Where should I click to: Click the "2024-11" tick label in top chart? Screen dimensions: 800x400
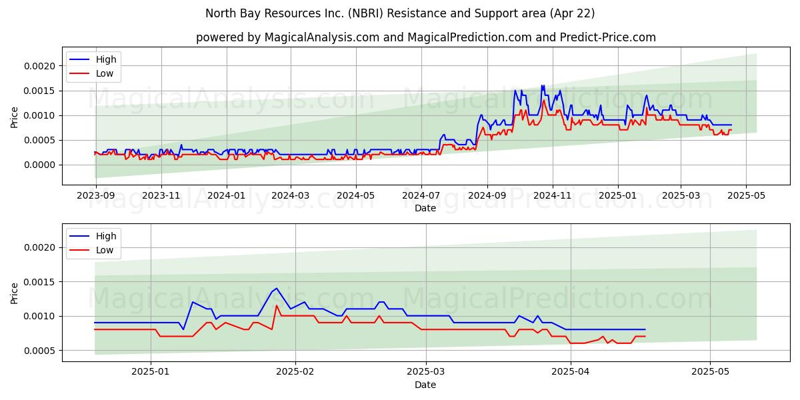pyautogui.click(x=552, y=195)
